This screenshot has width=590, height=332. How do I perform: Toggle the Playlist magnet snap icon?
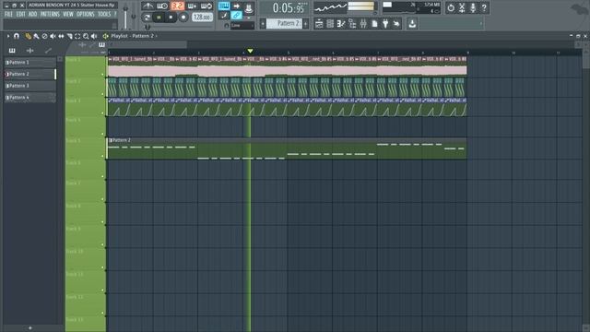(17, 36)
